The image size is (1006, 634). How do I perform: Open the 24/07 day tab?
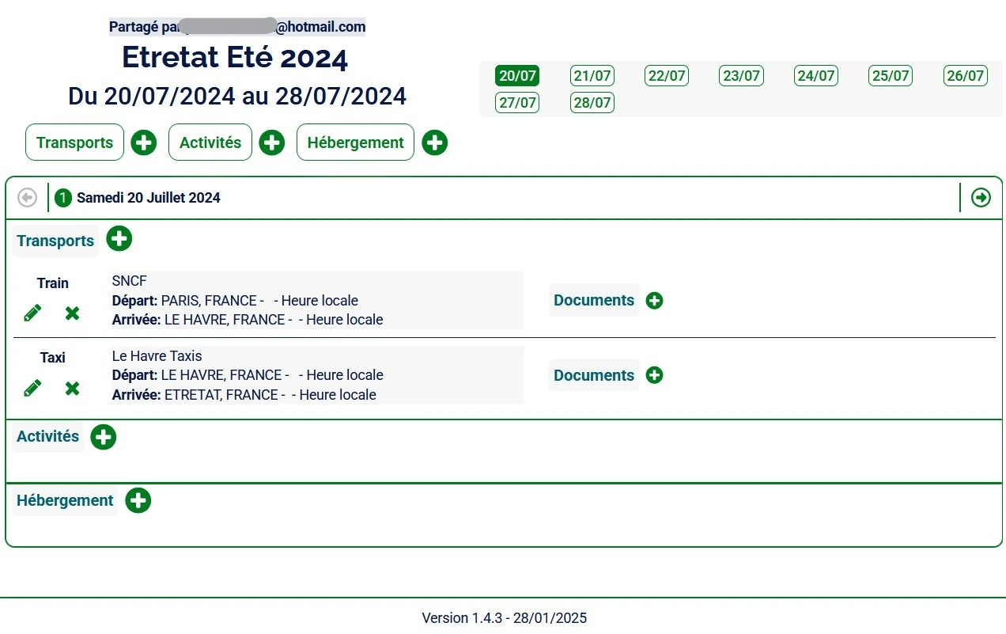click(816, 76)
